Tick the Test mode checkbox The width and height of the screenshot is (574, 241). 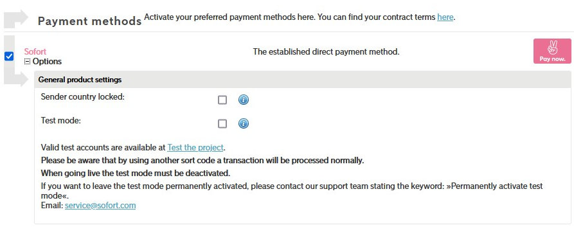(x=222, y=124)
